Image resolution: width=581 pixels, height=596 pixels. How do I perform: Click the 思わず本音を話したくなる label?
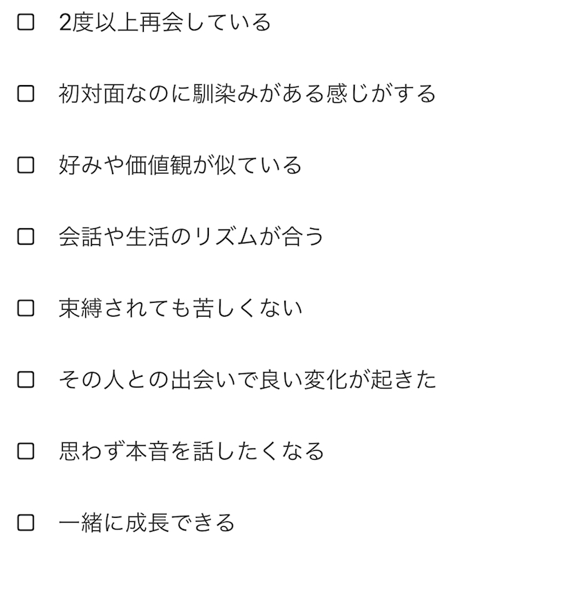point(192,451)
